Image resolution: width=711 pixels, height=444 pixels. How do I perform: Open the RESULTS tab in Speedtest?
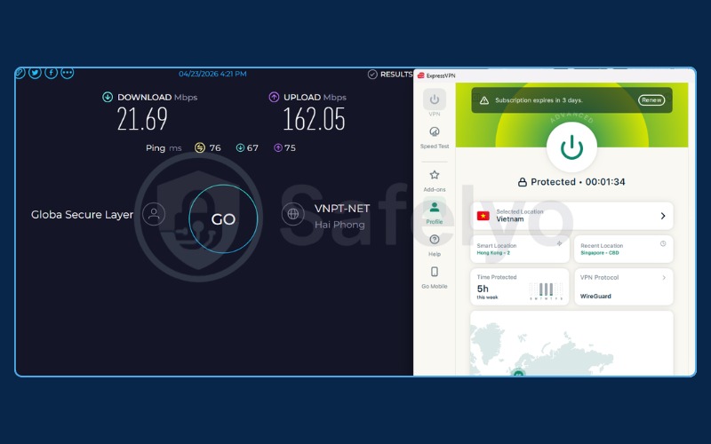pyautogui.click(x=390, y=75)
